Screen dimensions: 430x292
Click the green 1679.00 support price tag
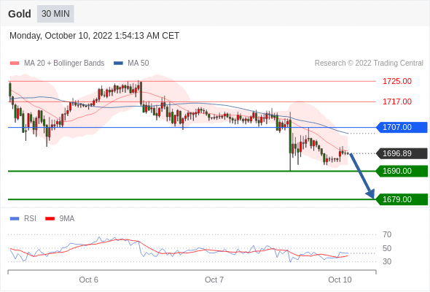tap(402, 199)
